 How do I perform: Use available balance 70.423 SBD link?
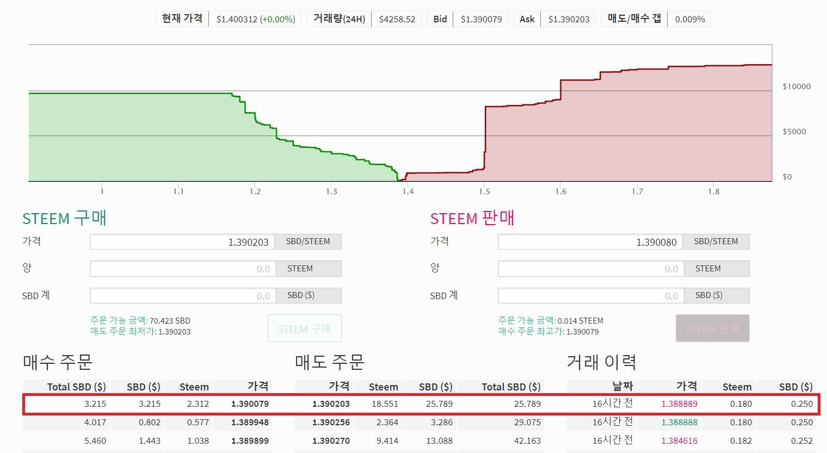click(140, 321)
